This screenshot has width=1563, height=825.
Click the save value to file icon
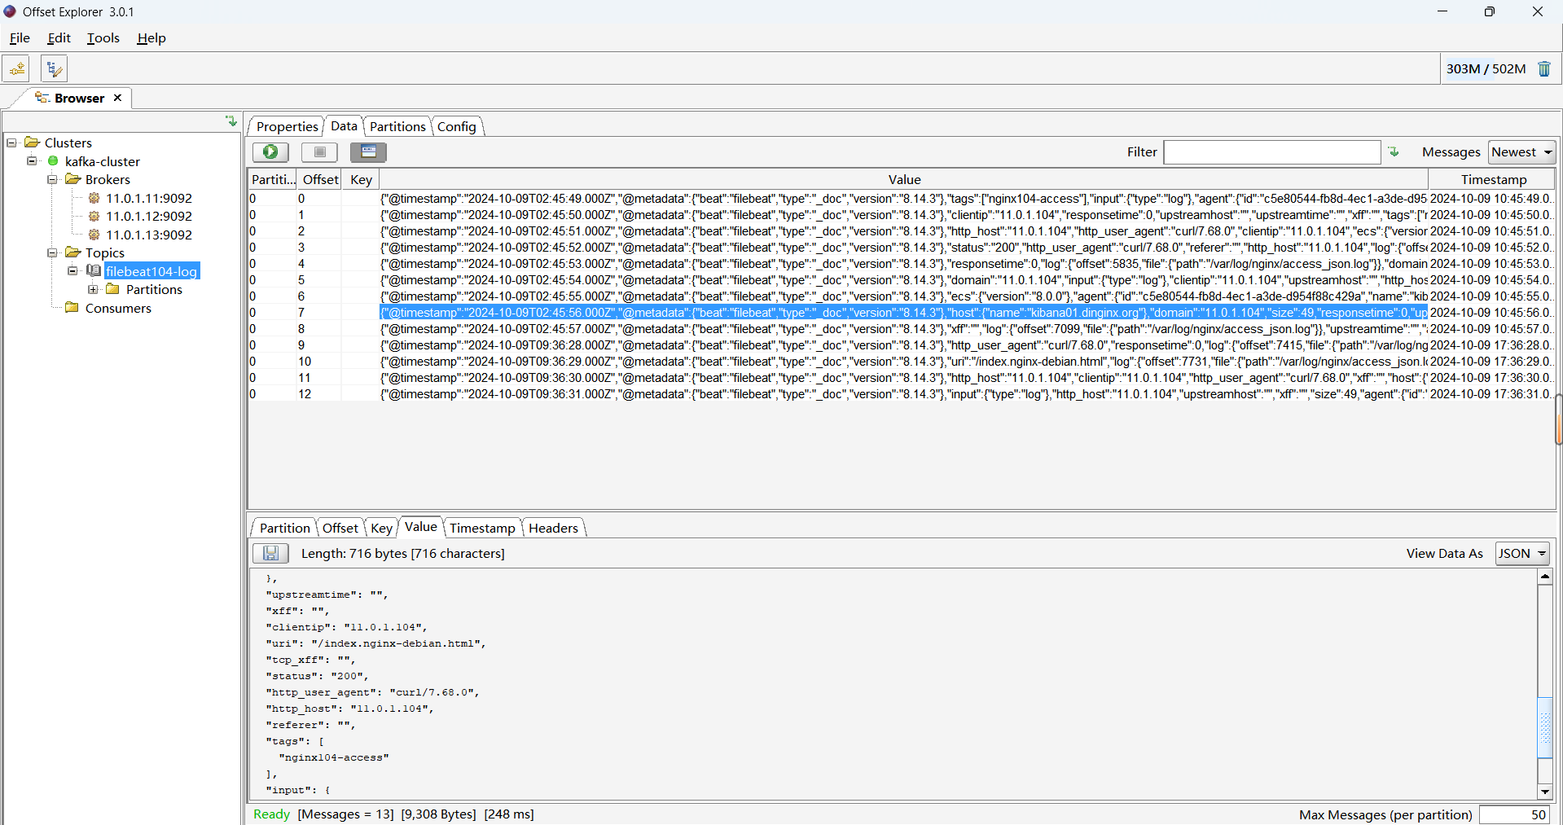pos(270,554)
